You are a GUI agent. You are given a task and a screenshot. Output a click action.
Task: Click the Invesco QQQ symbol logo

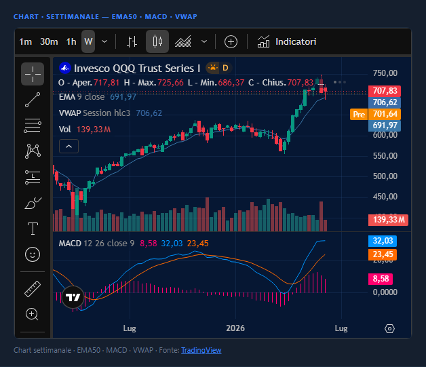[x=65, y=69]
